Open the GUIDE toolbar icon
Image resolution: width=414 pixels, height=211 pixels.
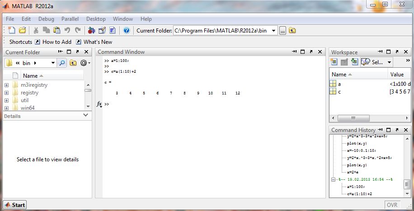pos(102,30)
